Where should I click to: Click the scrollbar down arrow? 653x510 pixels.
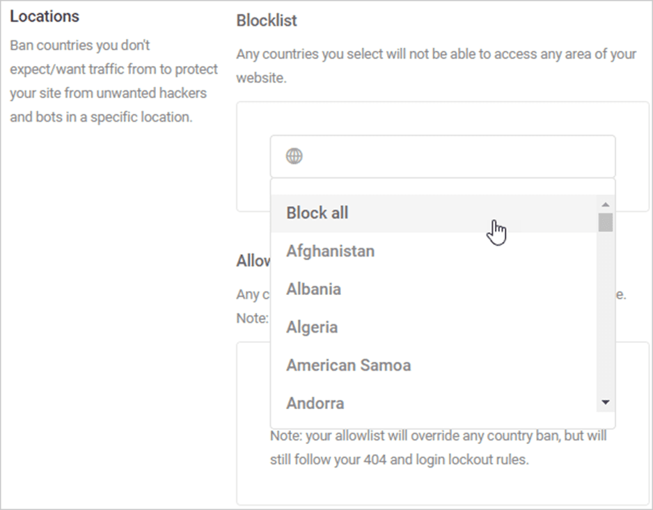coord(606,402)
